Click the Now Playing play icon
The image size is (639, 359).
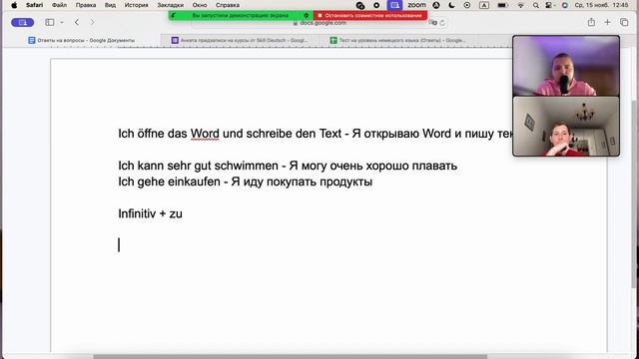click(x=467, y=5)
